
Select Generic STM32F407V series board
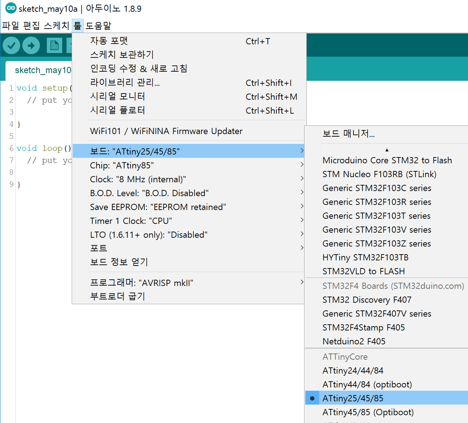(x=386, y=314)
